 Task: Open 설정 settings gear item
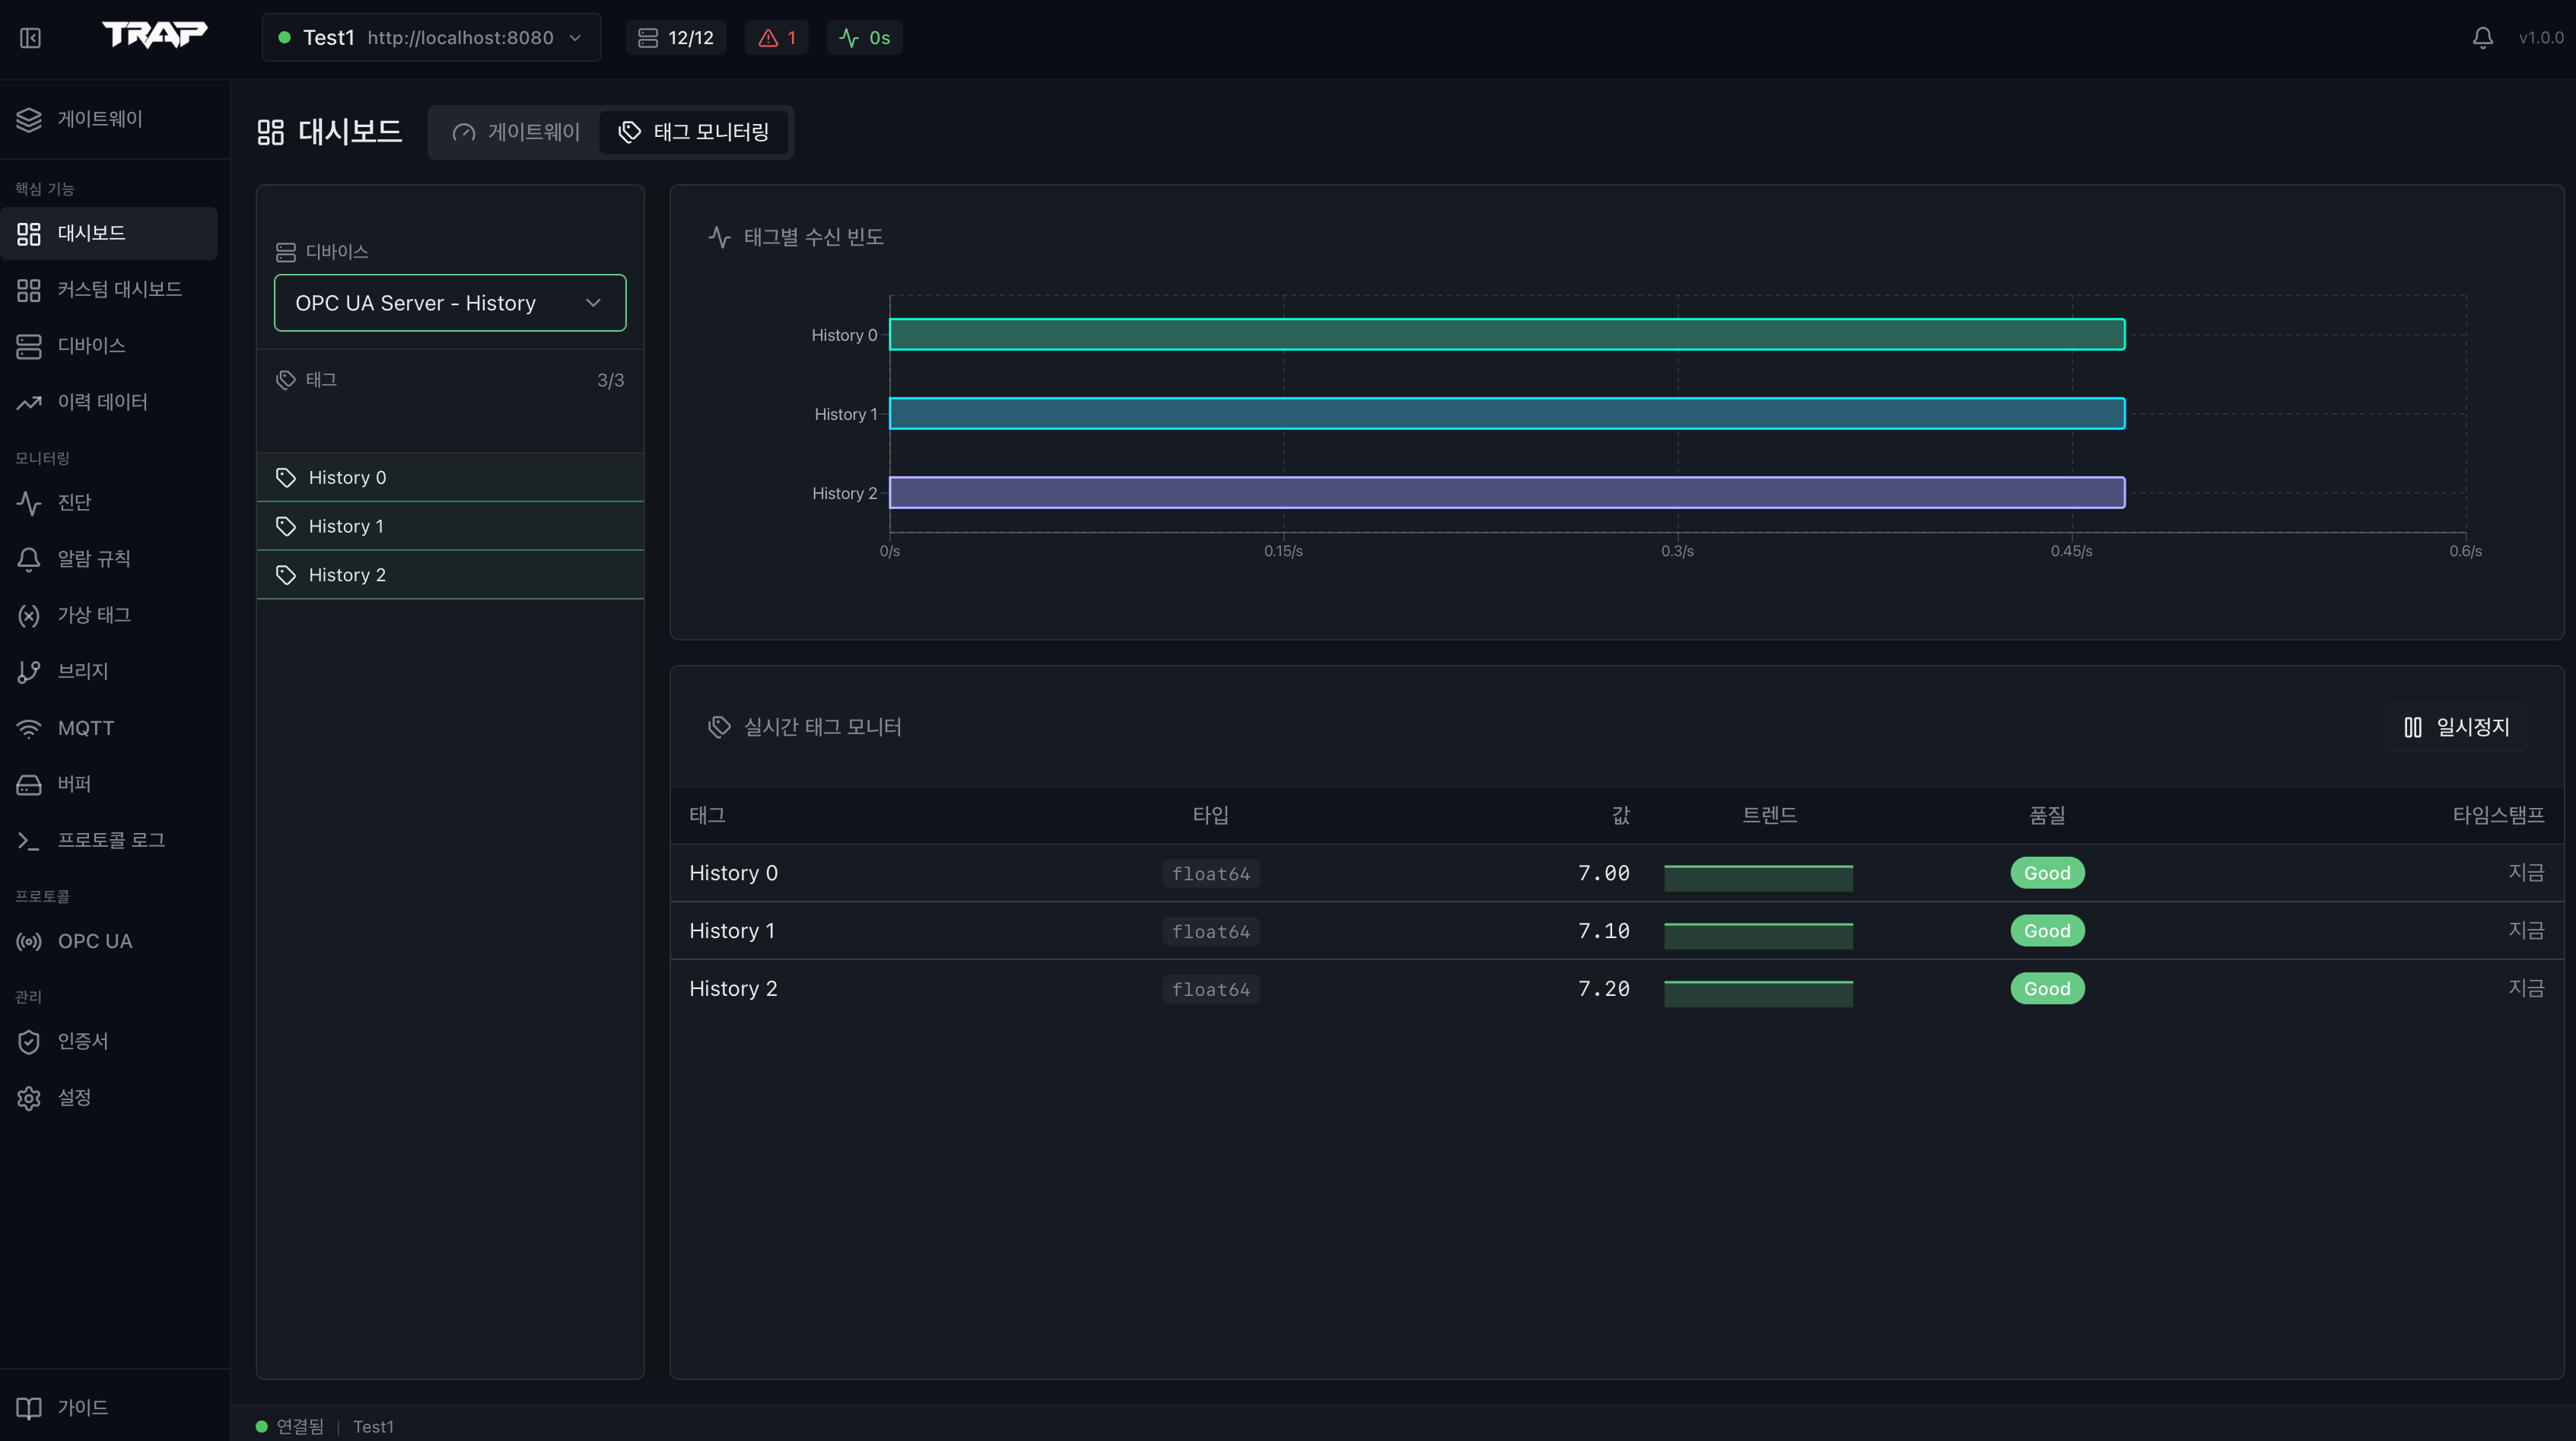coord(74,1098)
